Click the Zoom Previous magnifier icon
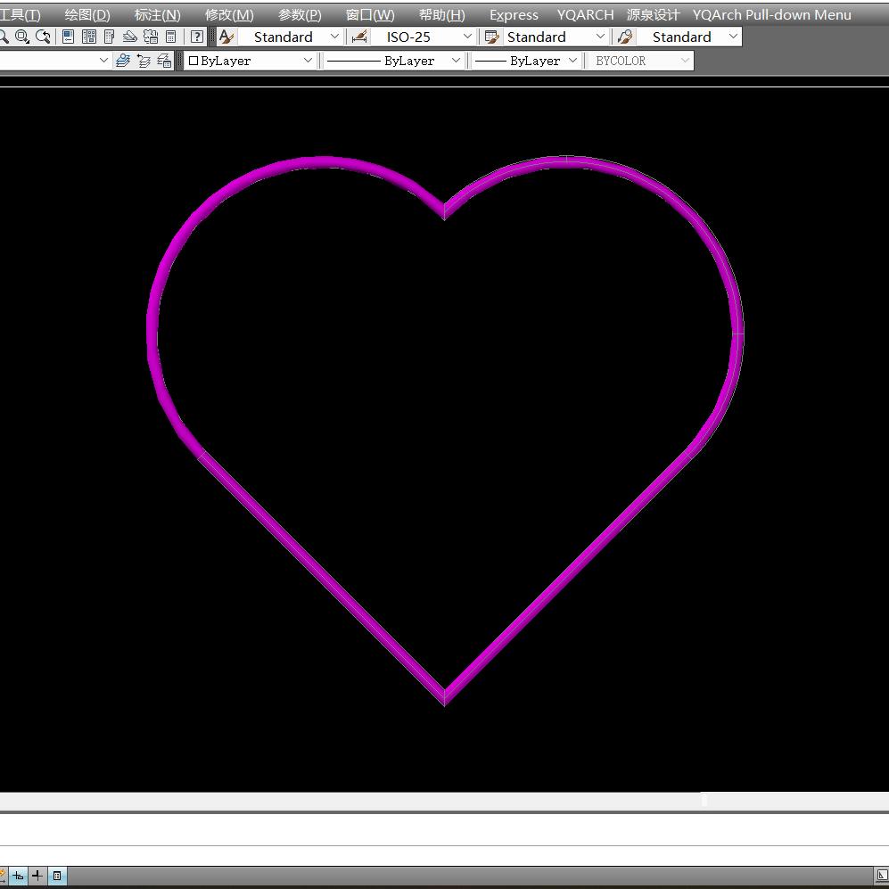889x889 pixels. (43, 37)
